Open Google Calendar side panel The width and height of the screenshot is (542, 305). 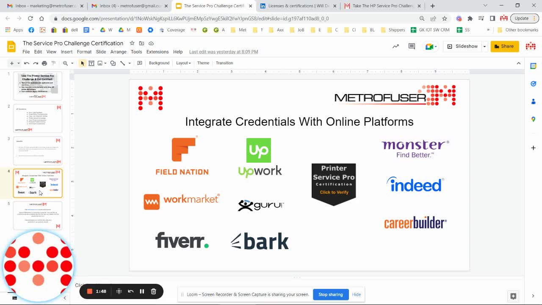point(534,66)
